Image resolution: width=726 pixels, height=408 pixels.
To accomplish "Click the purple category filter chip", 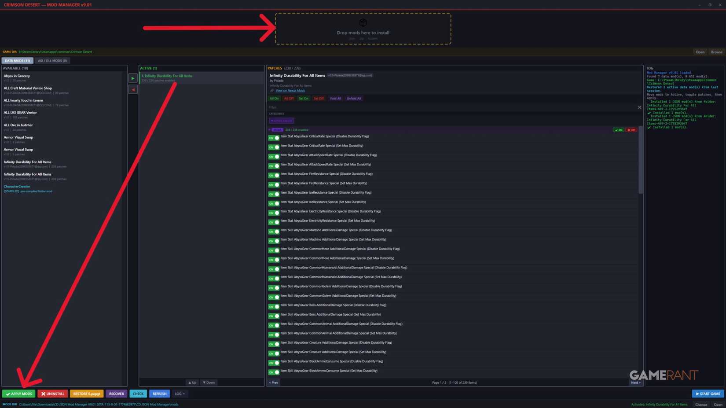I will [282, 121].
